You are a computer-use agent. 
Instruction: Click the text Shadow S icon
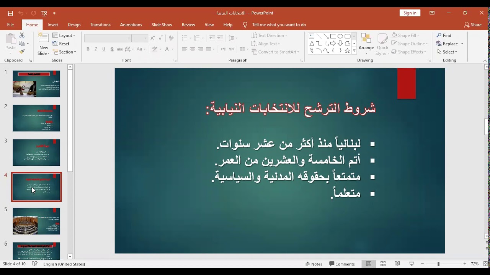pos(112,49)
